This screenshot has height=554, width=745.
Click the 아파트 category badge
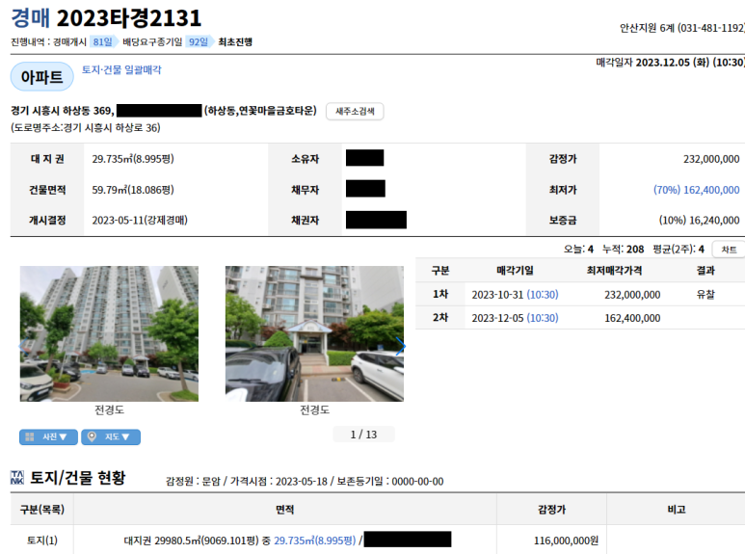pos(41,76)
